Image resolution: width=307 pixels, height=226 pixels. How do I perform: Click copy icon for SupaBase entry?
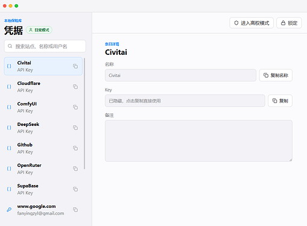(75, 189)
